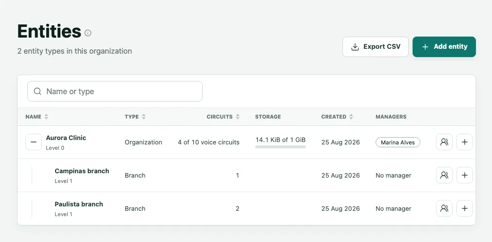Sort the table by Type column
The image size is (492, 242).
135,117
